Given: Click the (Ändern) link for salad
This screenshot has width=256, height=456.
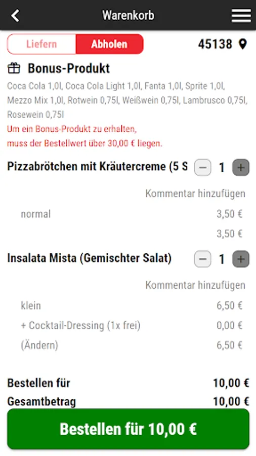Looking at the screenshot, I should point(39,345).
